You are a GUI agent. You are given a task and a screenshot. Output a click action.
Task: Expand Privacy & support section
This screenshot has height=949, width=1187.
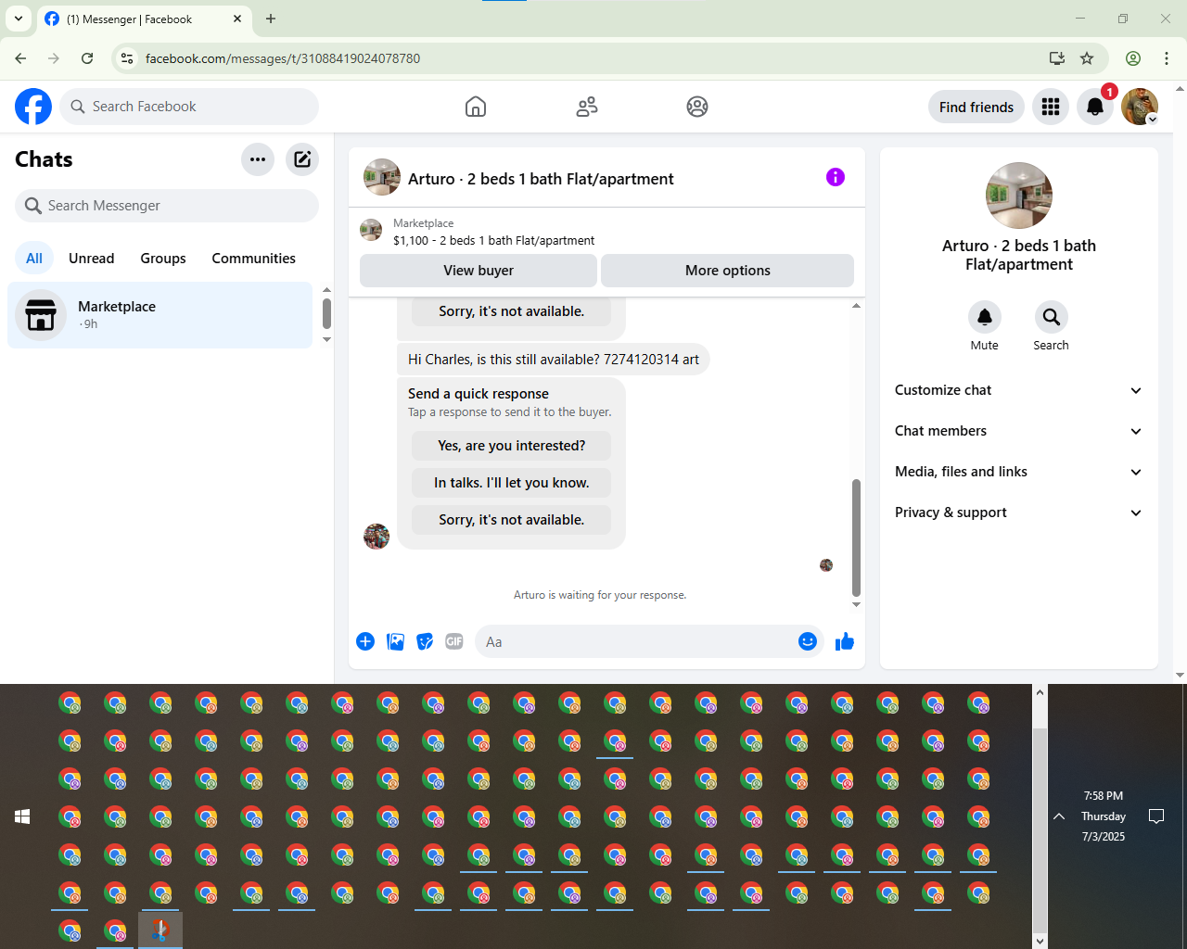1019,512
